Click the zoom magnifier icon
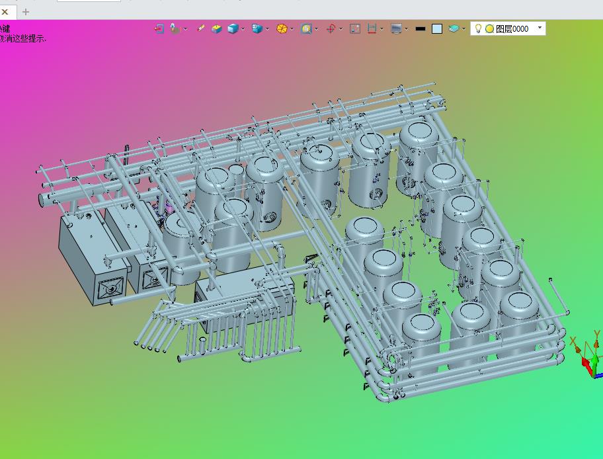Screen dimensions: 603x459 [x=306, y=29]
